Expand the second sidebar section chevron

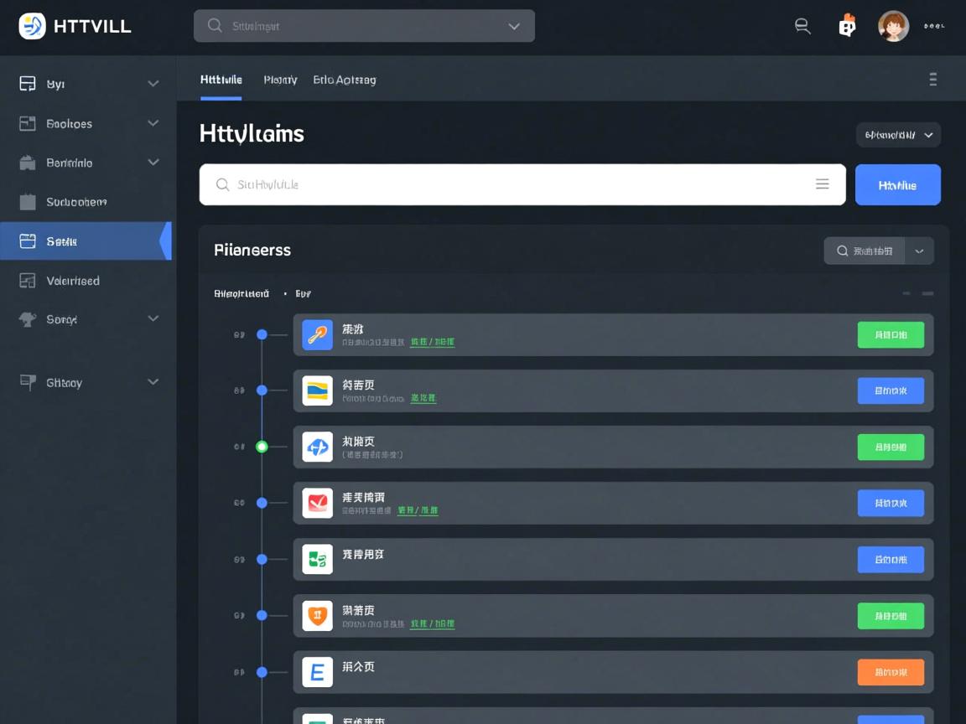pyautogui.click(x=153, y=123)
